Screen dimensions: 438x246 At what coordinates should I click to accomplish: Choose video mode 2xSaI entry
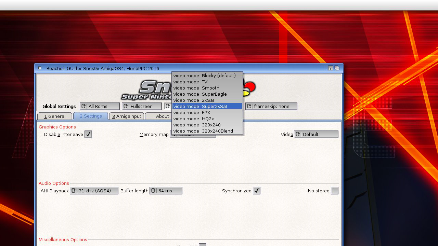(x=207, y=100)
